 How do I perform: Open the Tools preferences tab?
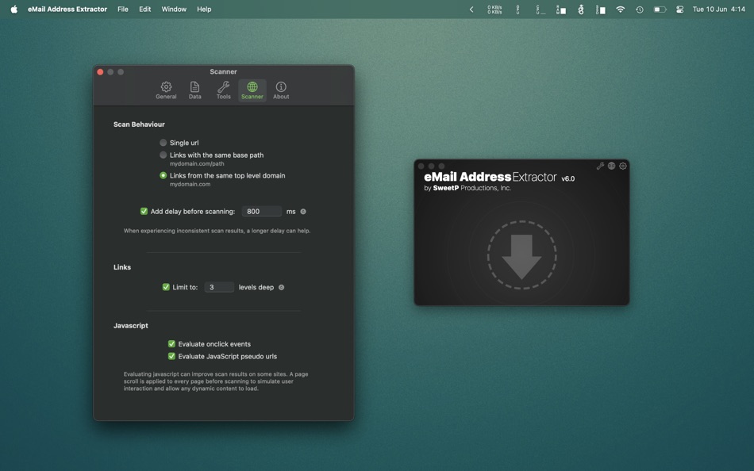[224, 90]
